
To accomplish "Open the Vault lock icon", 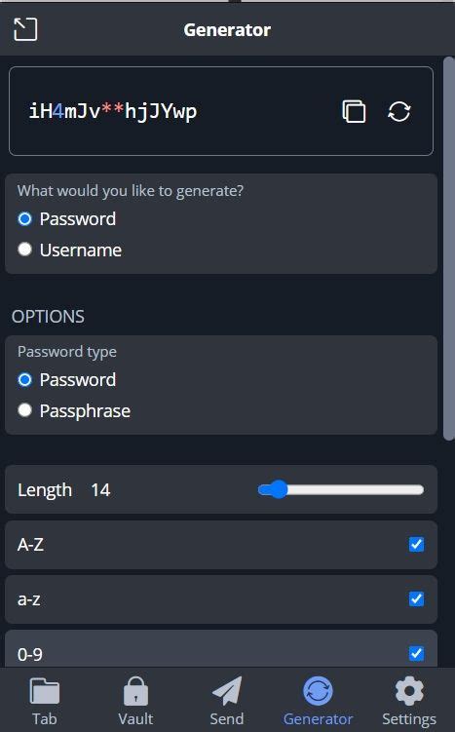I will tap(135, 691).
